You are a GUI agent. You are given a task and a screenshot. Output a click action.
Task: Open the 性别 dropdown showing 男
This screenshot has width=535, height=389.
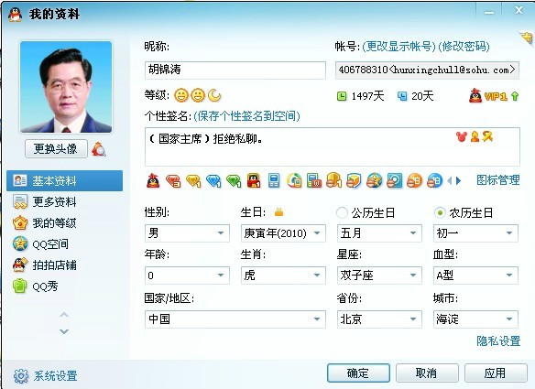point(187,233)
